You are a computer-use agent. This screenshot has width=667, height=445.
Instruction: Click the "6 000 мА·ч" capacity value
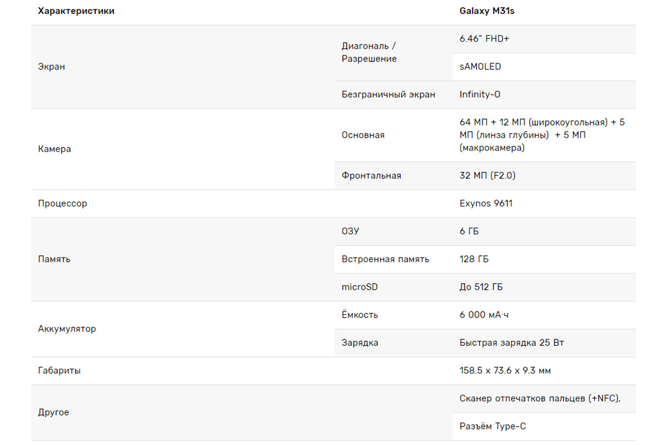[484, 315]
